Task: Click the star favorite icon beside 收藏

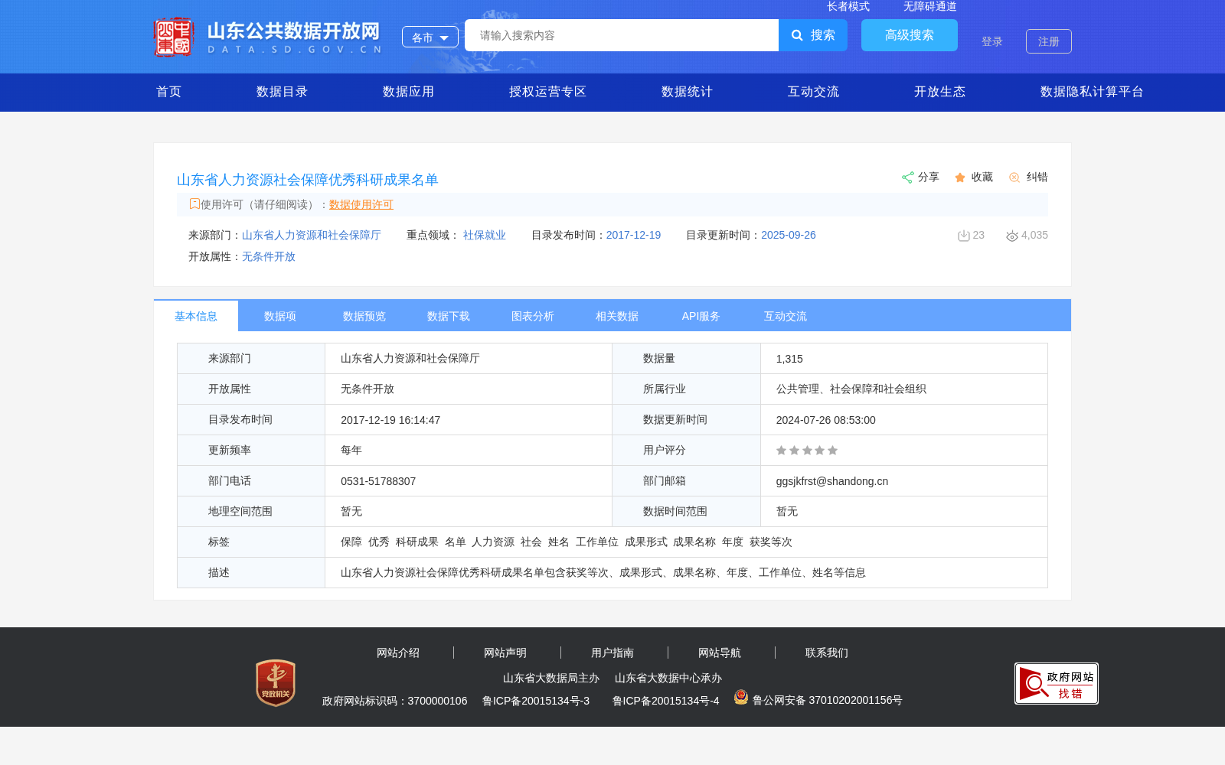Action: point(960,177)
